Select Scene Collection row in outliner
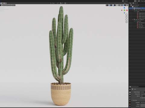The height and width of the screenshot is (108, 145). pyautogui.click(x=137, y=5)
